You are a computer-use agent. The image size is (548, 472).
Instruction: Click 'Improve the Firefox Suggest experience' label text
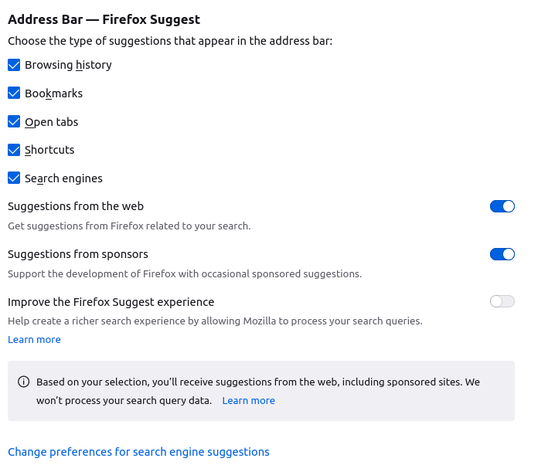[x=111, y=302]
